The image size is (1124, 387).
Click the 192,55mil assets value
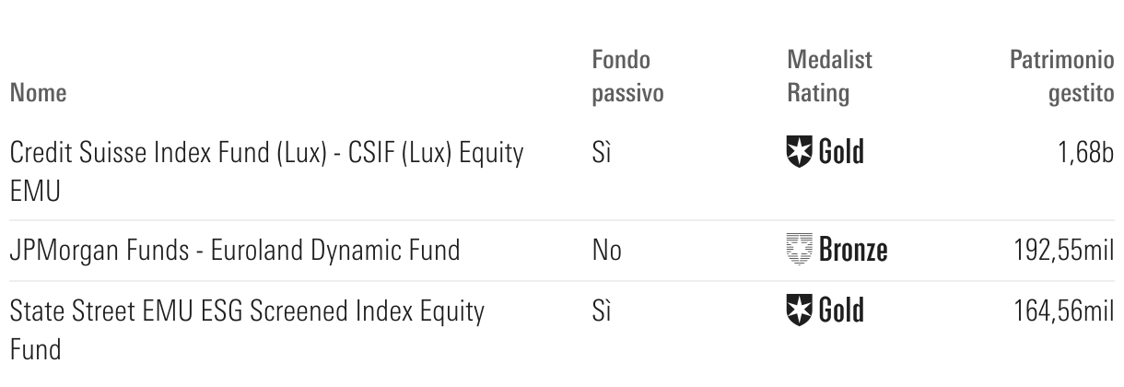1063,250
